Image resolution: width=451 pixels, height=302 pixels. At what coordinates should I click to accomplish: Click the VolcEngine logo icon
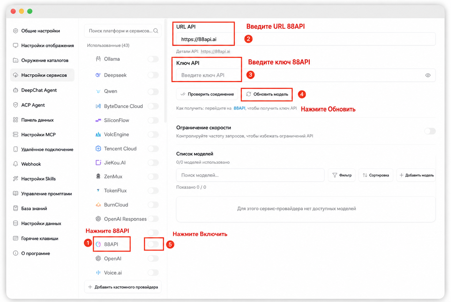point(98,134)
